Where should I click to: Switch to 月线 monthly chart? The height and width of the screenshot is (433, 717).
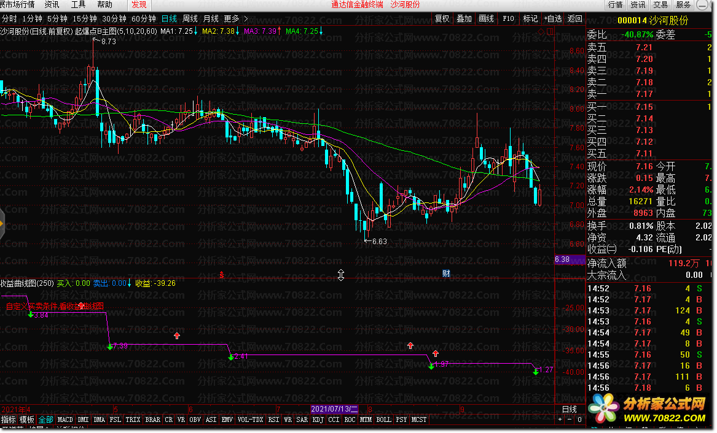pyautogui.click(x=211, y=19)
